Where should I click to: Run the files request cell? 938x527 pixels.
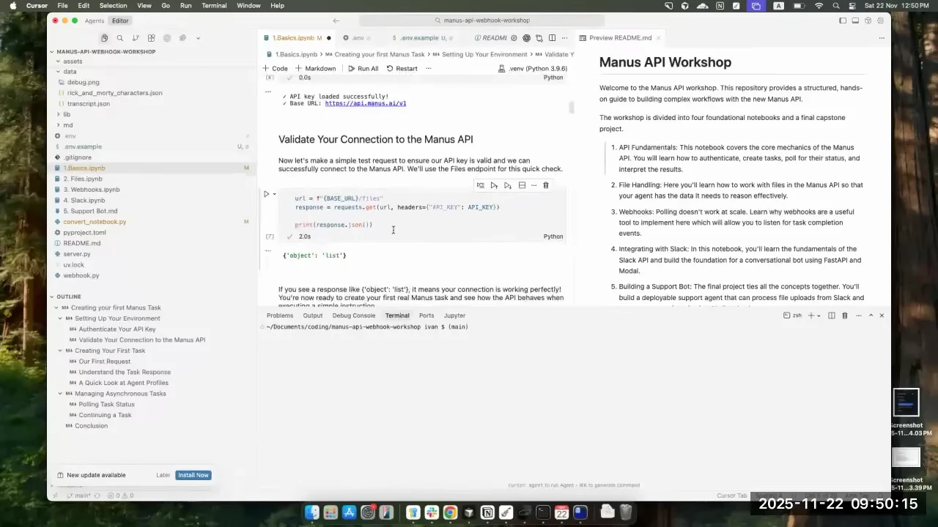pos(267,194)
